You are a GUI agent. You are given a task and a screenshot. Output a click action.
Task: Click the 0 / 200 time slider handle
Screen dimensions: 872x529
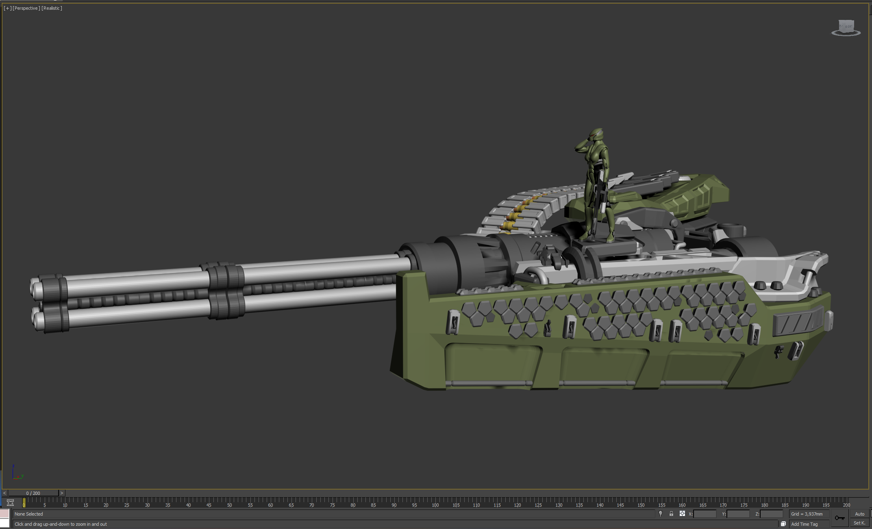point(33,493)
